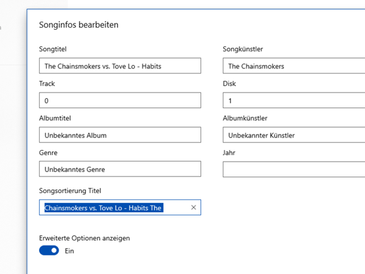Click the Track label
The height and width of the screenshot is (274, 365).
pos(47,83)
